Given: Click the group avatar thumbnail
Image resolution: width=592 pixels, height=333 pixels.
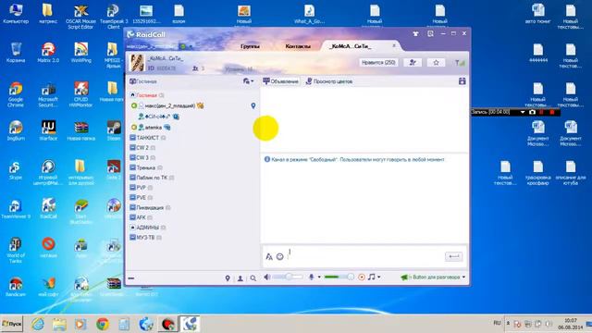Looking at the screenshot, I should click(137, 63).
